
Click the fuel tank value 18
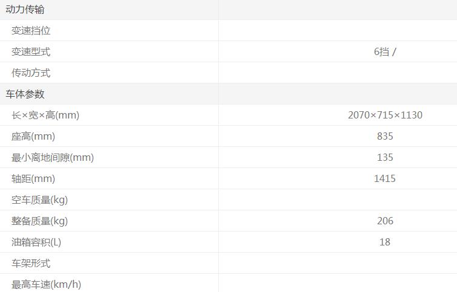point(385,242)
